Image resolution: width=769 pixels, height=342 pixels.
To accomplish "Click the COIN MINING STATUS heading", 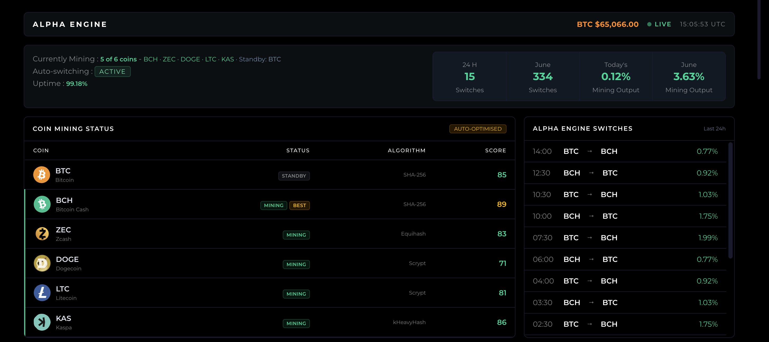I will [73, 129].
